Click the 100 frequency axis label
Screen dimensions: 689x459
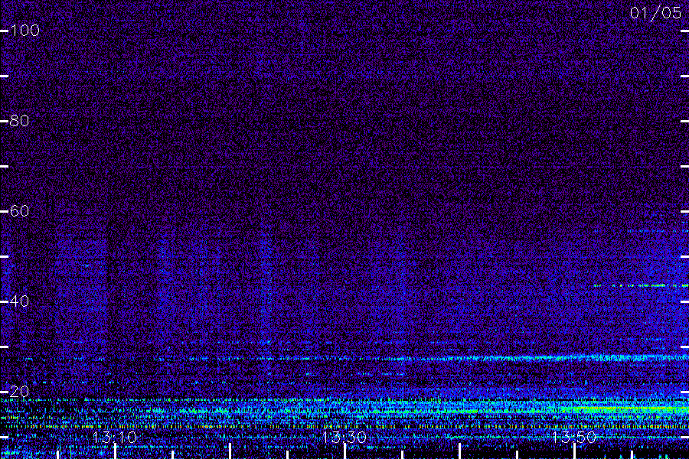(24, 31)
